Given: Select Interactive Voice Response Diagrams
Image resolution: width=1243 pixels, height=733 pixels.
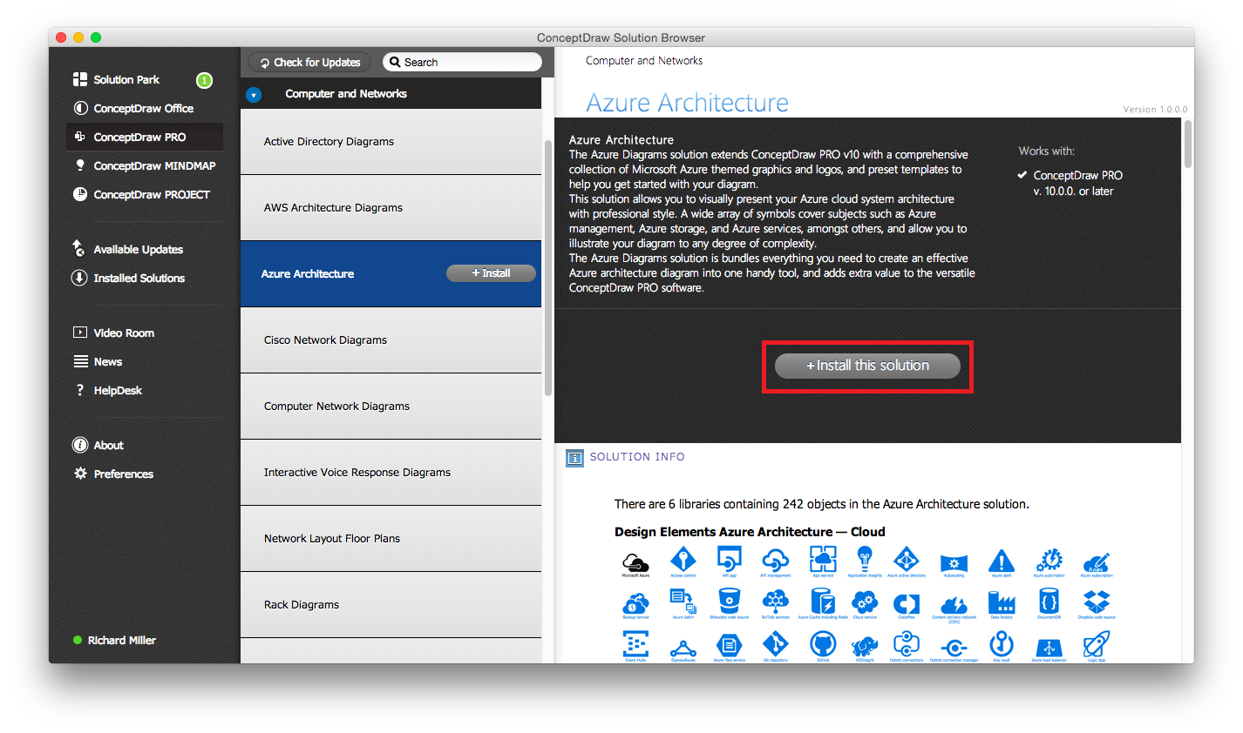Looking at the screenshot, I should pos(391,472).
